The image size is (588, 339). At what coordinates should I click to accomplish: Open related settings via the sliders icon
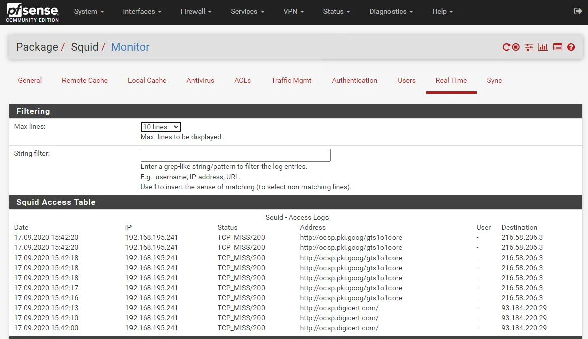click(x=529, y=47)
